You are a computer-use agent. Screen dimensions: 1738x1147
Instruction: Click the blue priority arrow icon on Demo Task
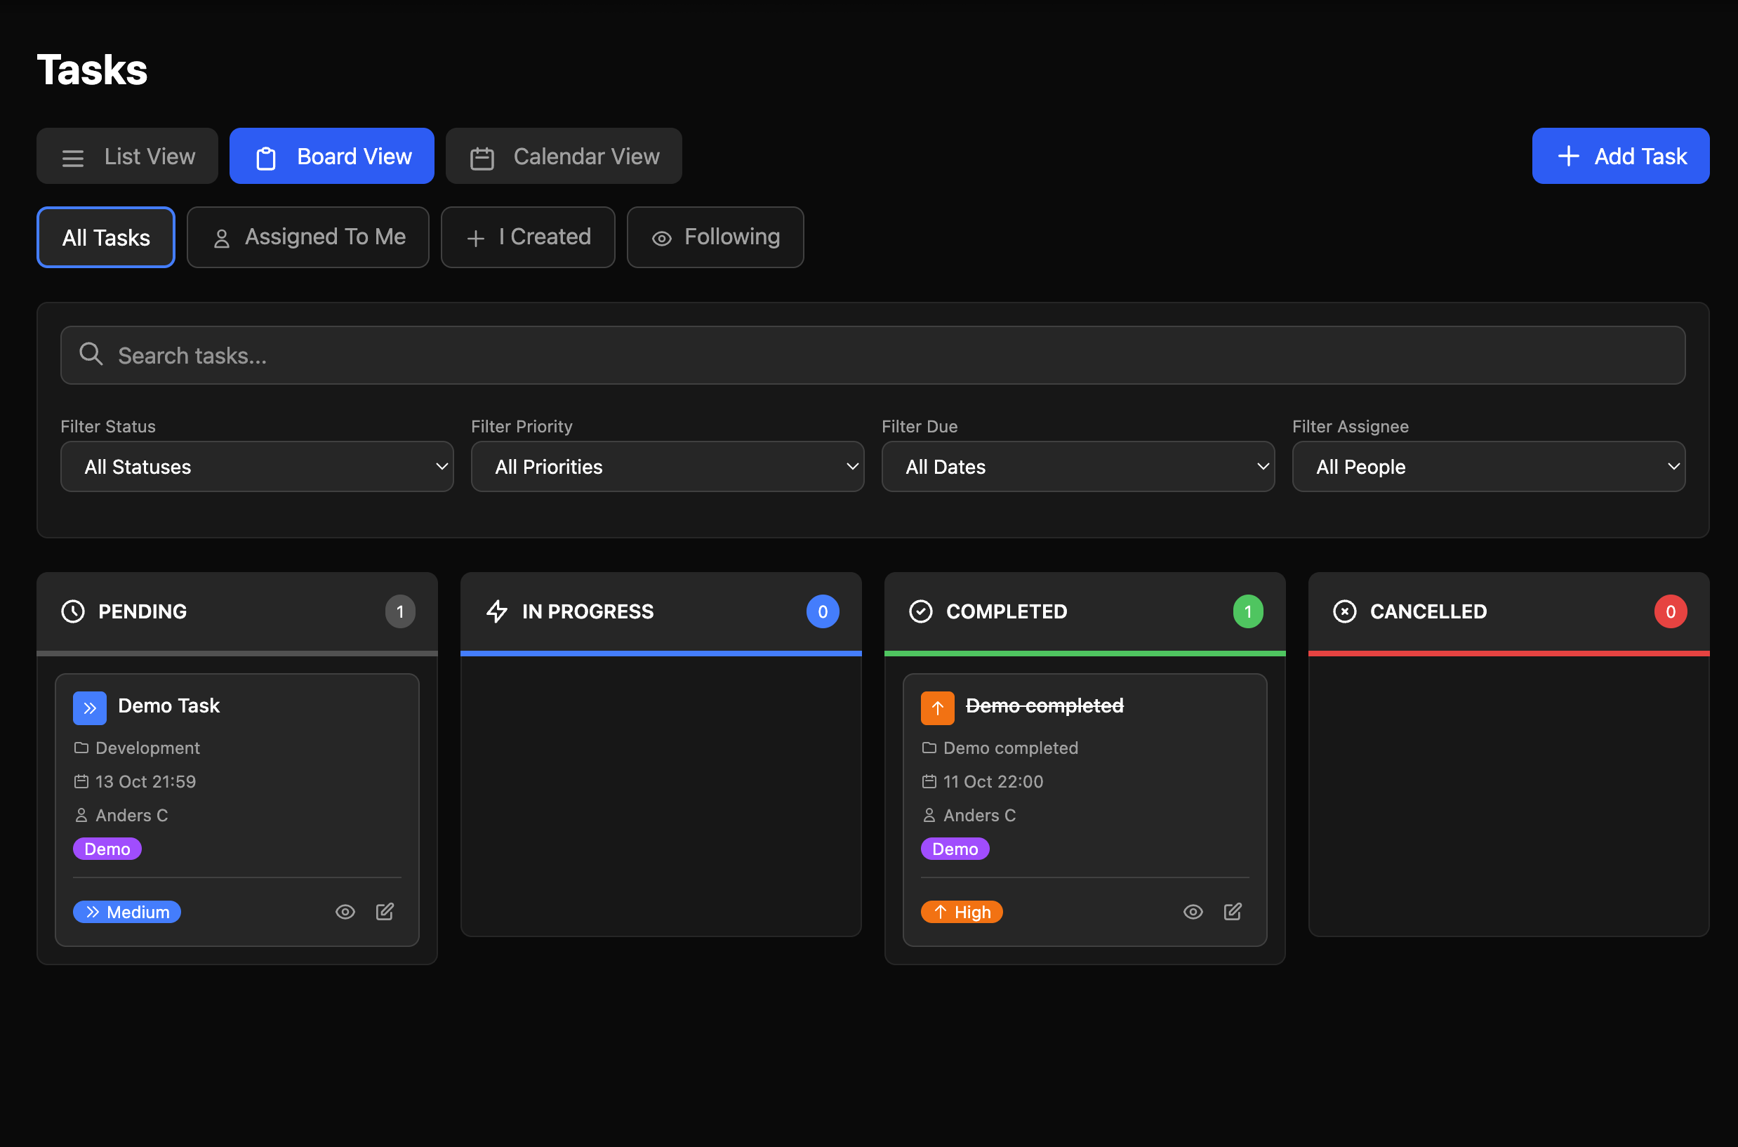point(89,708)
